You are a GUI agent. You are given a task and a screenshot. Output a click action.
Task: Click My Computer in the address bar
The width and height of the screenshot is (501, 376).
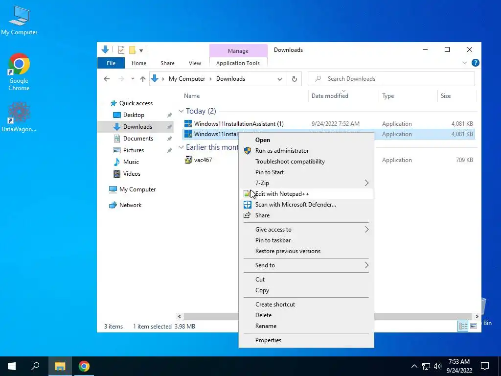click(187, 79)
